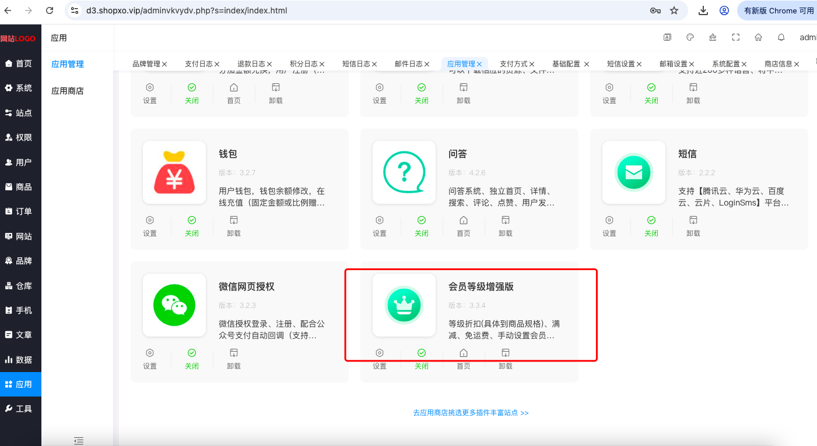Bookmark this page with the star icon
This screenshot has height=446, width=817.
tap(674, 10)
